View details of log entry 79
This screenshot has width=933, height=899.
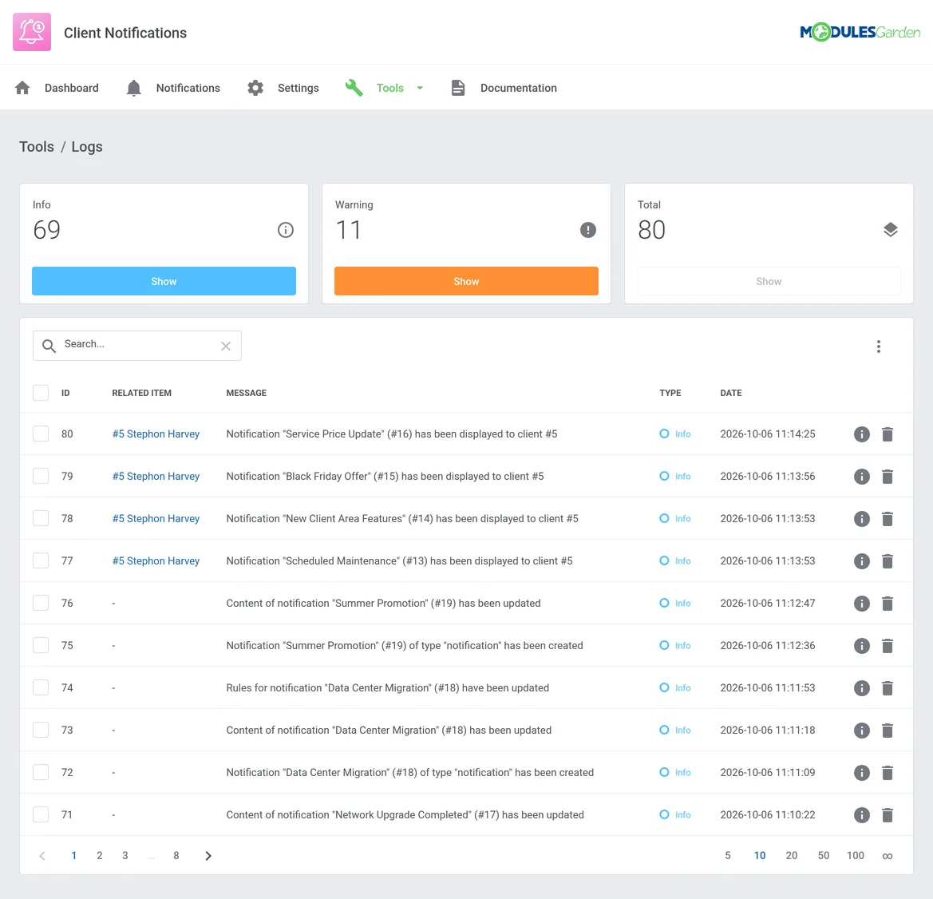click(862, 477)
